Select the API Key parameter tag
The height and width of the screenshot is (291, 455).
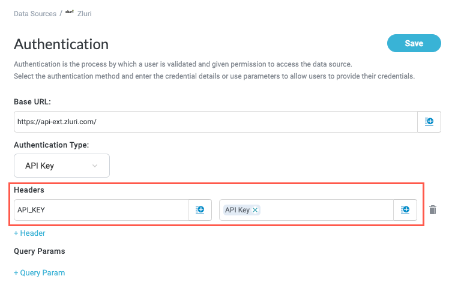pyautogui.click(x=237, y=210)
